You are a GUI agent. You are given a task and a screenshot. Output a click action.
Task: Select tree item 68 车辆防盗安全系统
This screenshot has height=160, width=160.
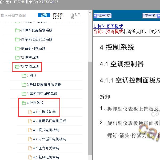[x=36, y=39]
